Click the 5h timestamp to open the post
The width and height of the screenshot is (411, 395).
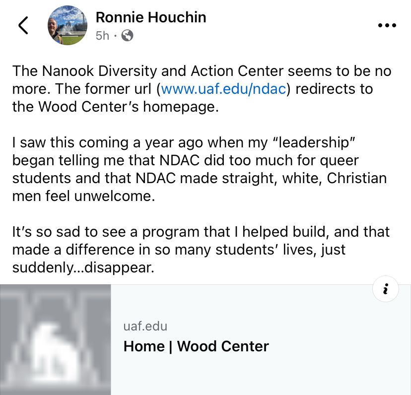tap(102, 36)
